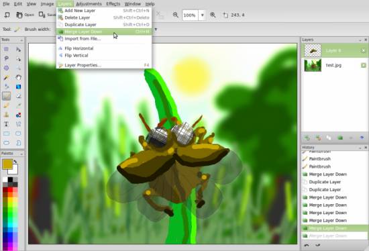Choose Flip Horizontal menu entry
The height and width of the screenshot is (251, 369).
tap(104, 48)
